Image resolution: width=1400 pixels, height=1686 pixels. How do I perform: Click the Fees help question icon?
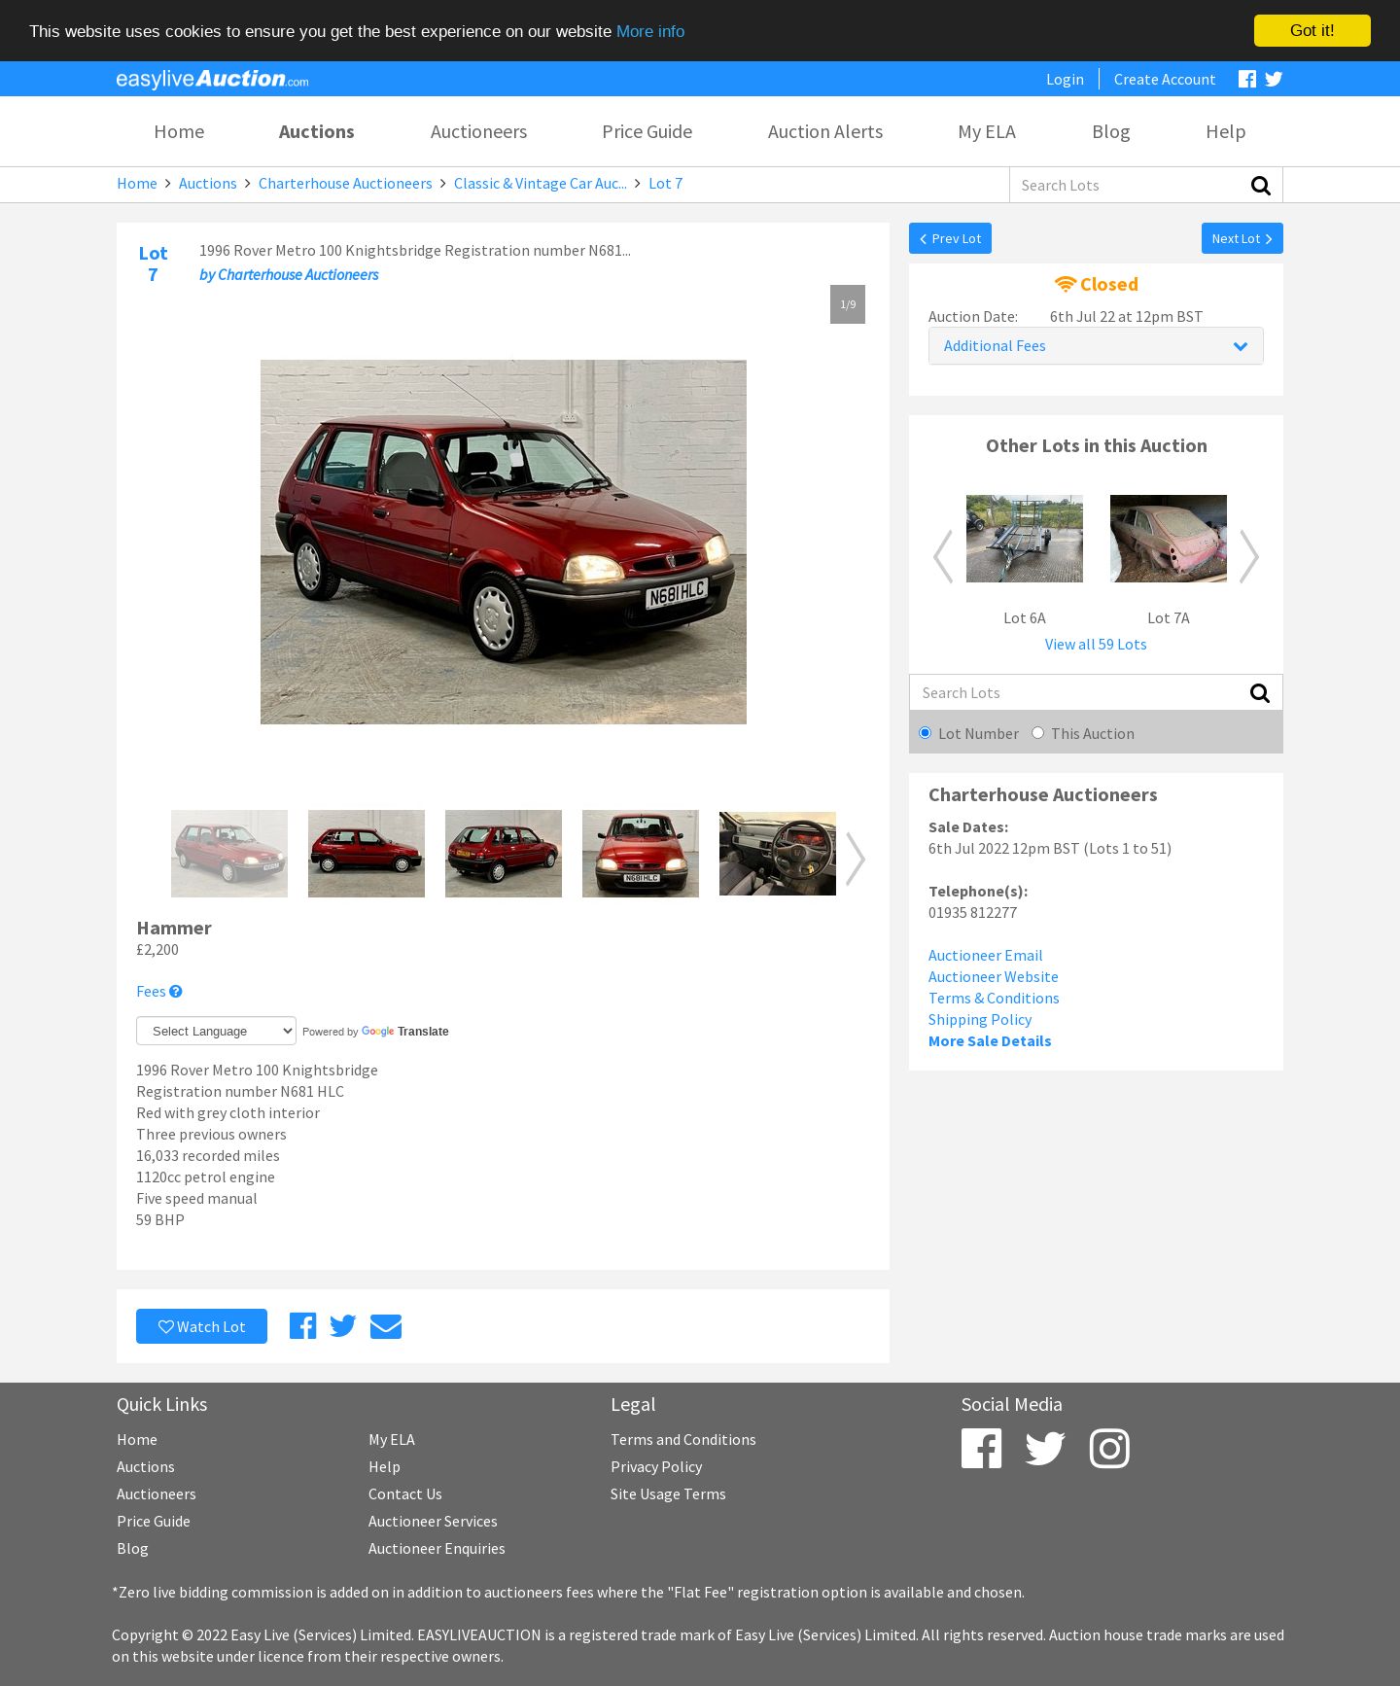[x=176, y=991]
